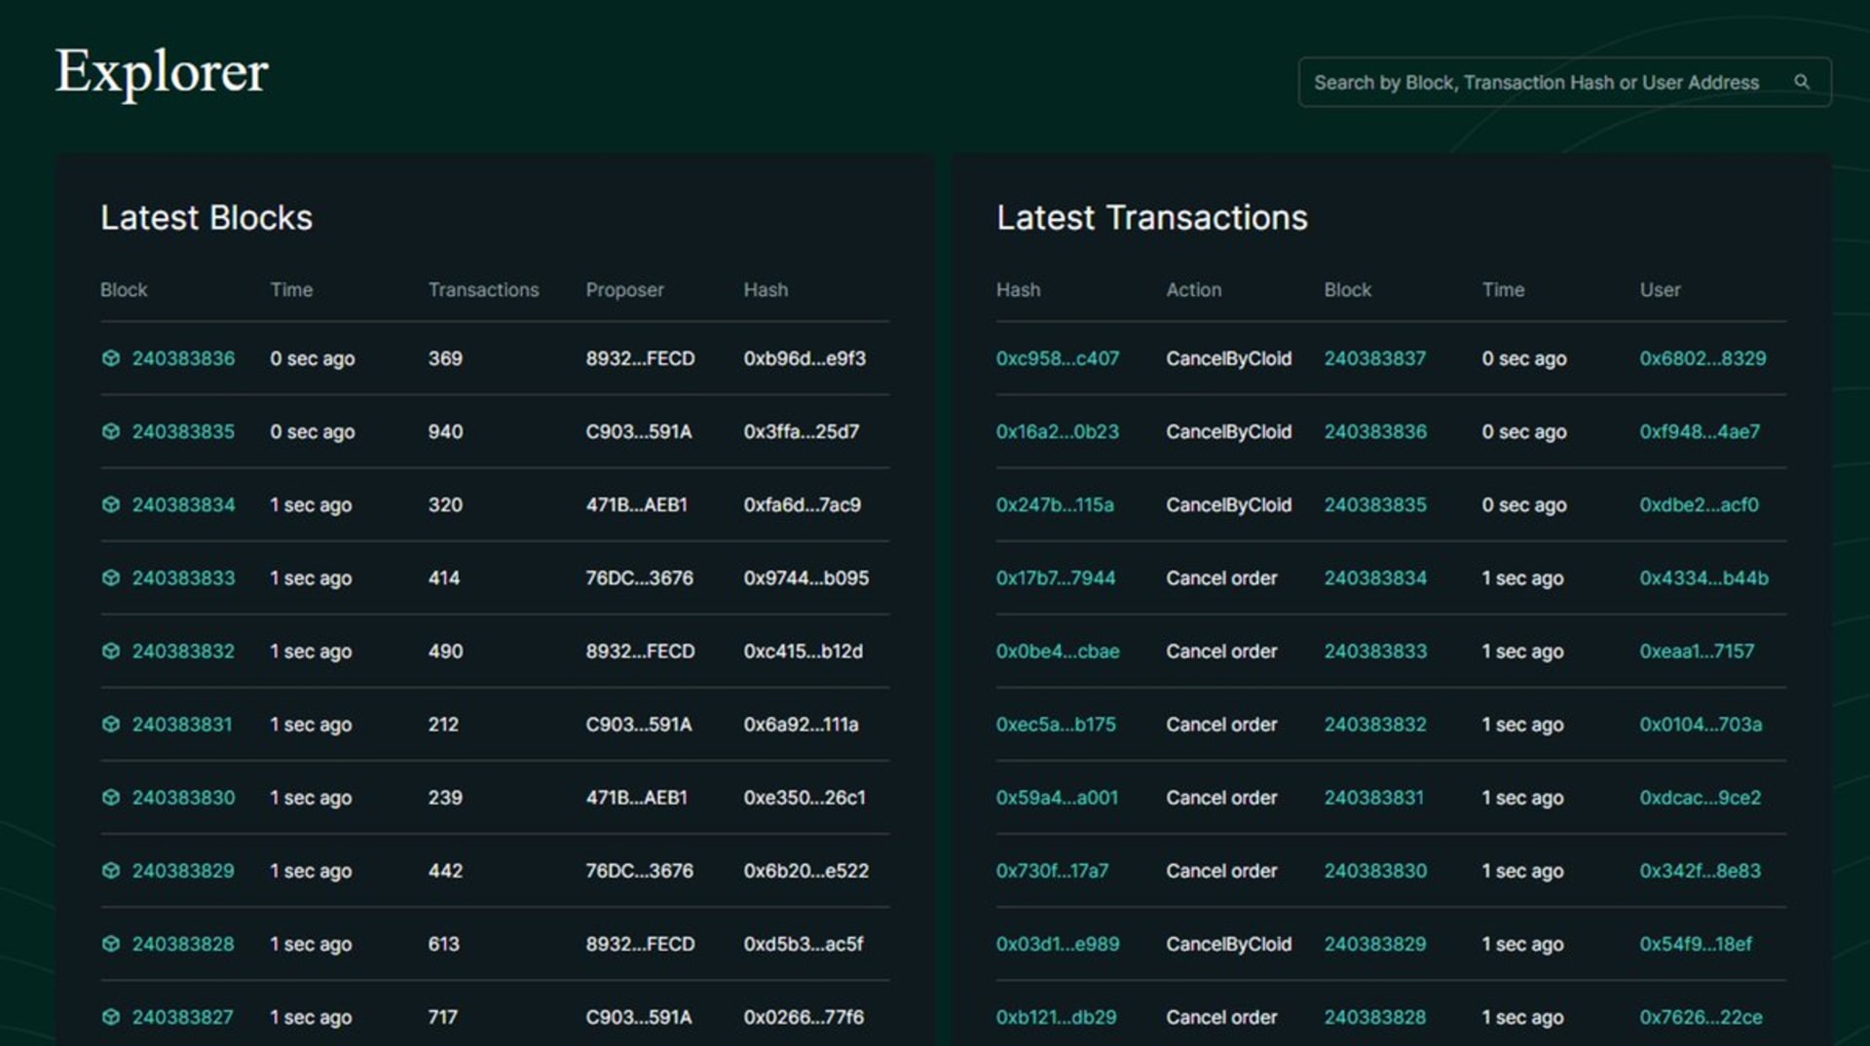Viewport: 1870px width, 1046px height.
Task: Click block hash 0xc415...b12d
Action: pos(804,651)
